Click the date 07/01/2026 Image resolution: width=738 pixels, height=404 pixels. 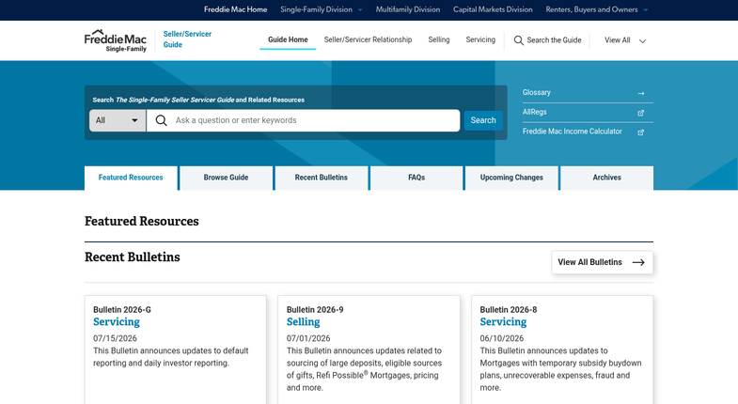(308, 338)
